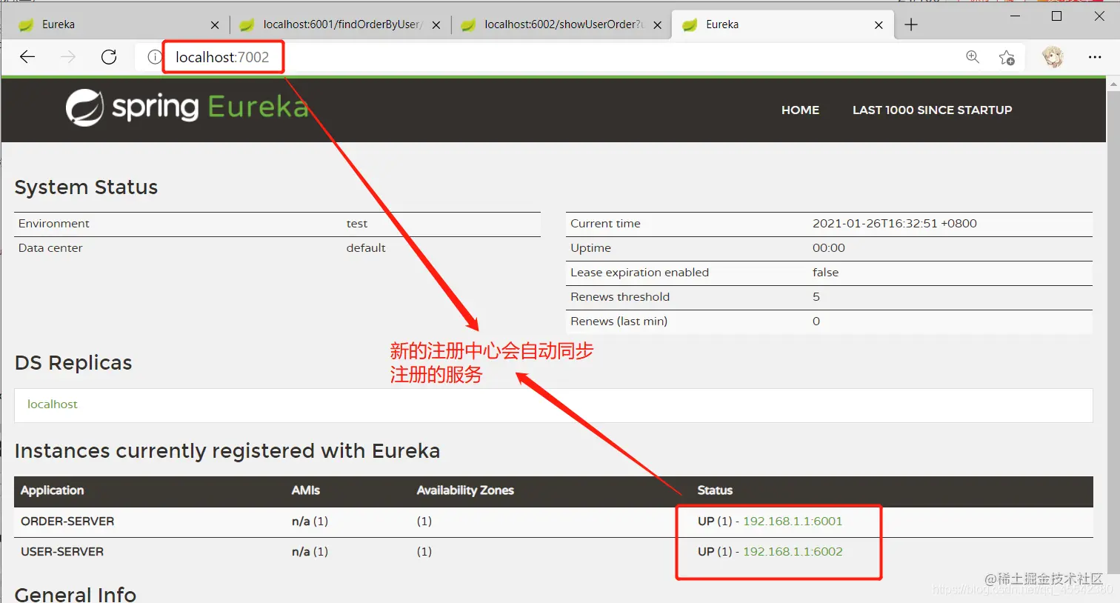This screenshot has height=603, width=1120.
Task: Select the Current time value
Action: tap(895, 224)
